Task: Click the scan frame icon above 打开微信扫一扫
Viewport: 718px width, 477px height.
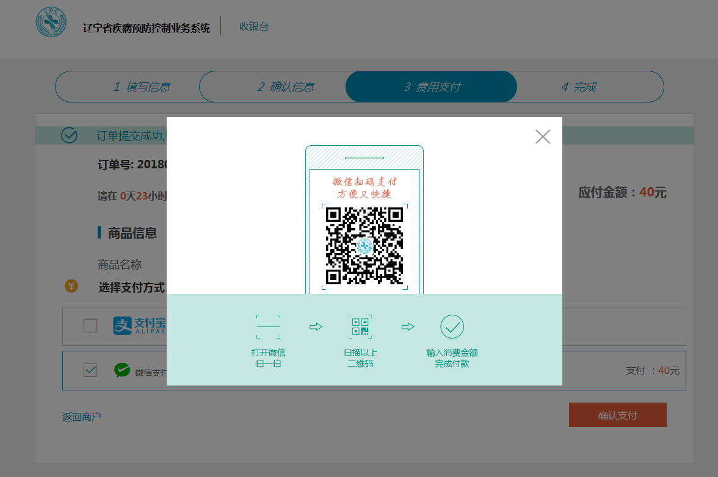Action: click(268, 327)
